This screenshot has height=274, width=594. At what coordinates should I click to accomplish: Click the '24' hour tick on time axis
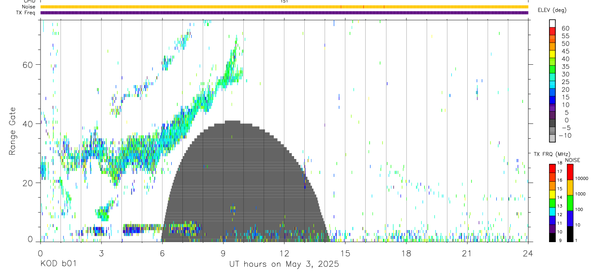point(528,253)
